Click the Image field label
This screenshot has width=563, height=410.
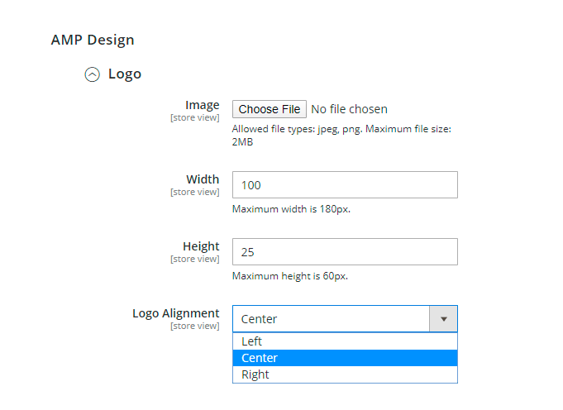[202, 105]
